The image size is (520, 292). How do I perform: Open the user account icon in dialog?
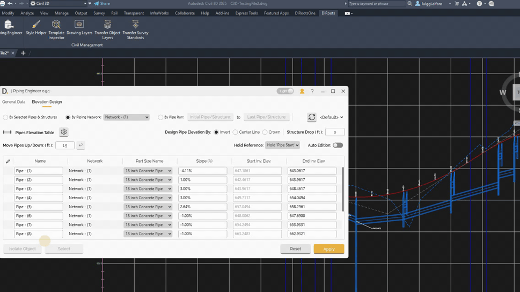point(302,91)
